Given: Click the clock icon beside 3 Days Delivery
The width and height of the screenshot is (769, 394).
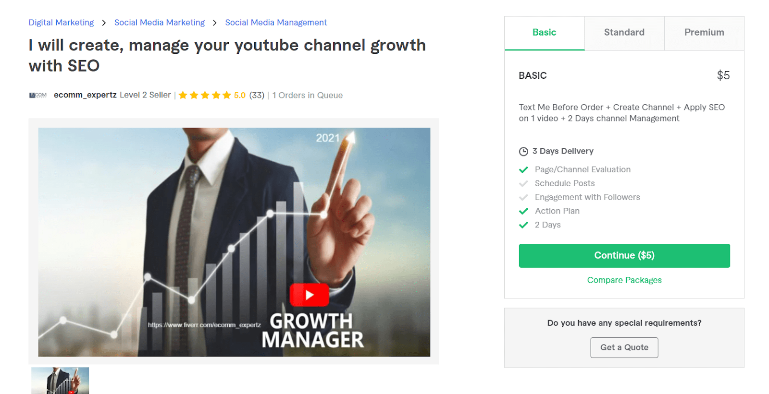Looking at the screenshot, I should click(x=523, y=152).
